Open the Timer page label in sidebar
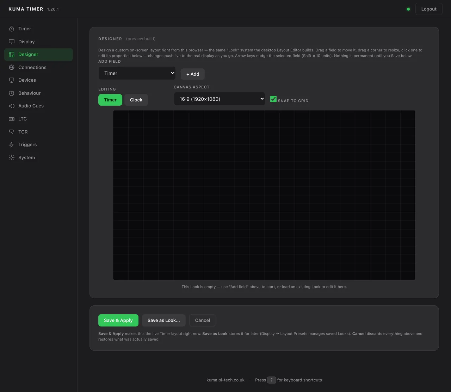The image size is (451, 392). tap(25, 29)
